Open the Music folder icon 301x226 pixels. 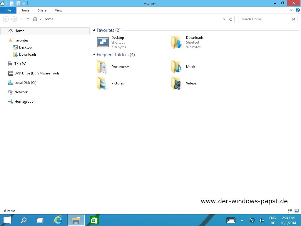click(x=176, y=67)
